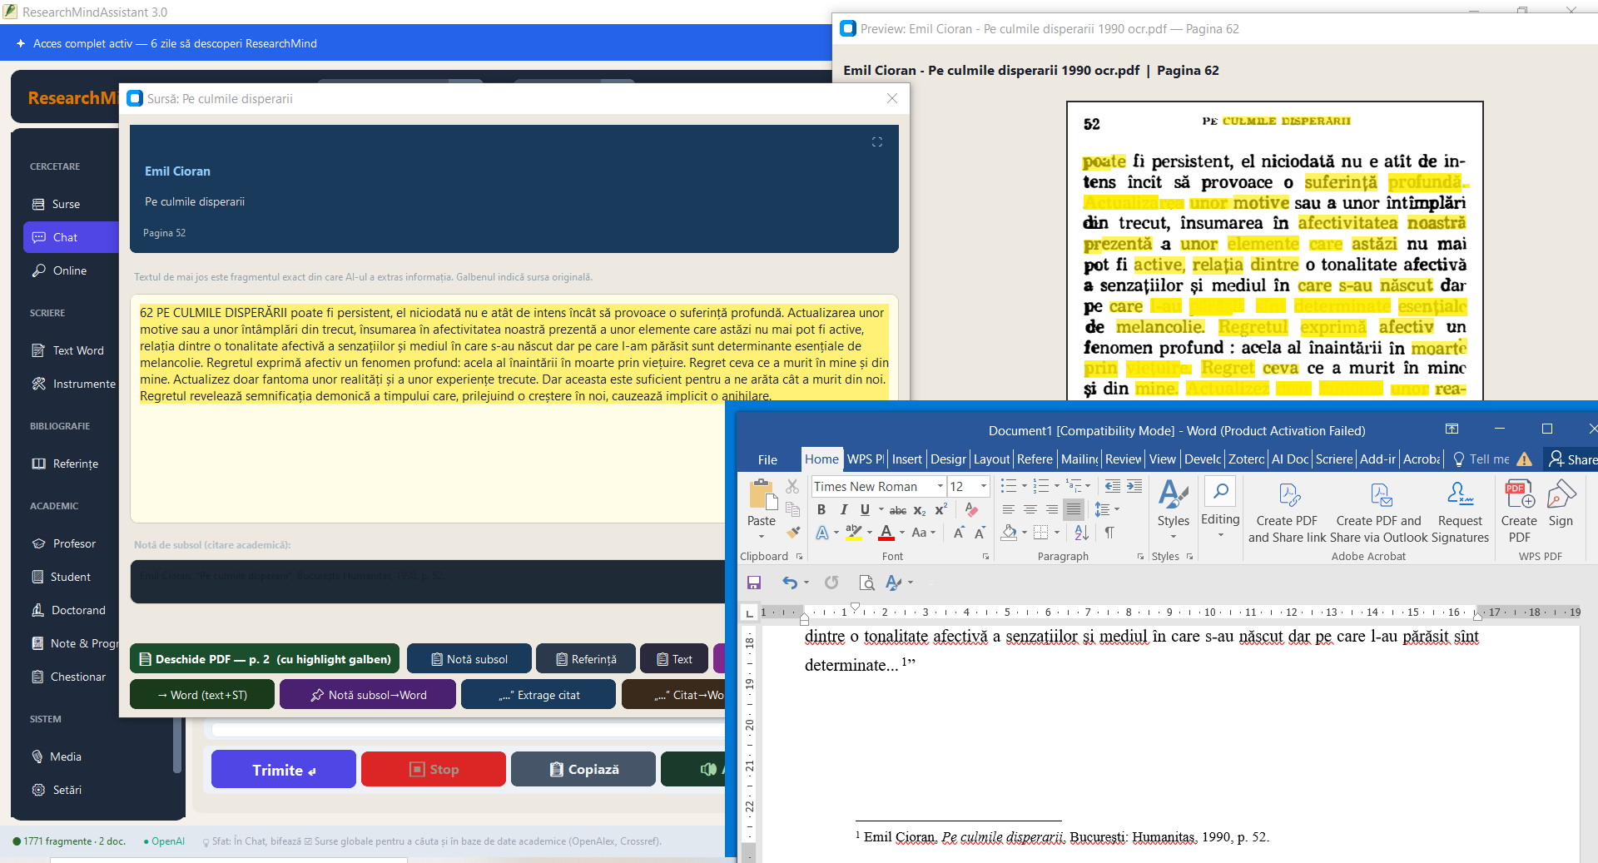Click the red Stop button
Screen dimensions: 1598x863
434,770
